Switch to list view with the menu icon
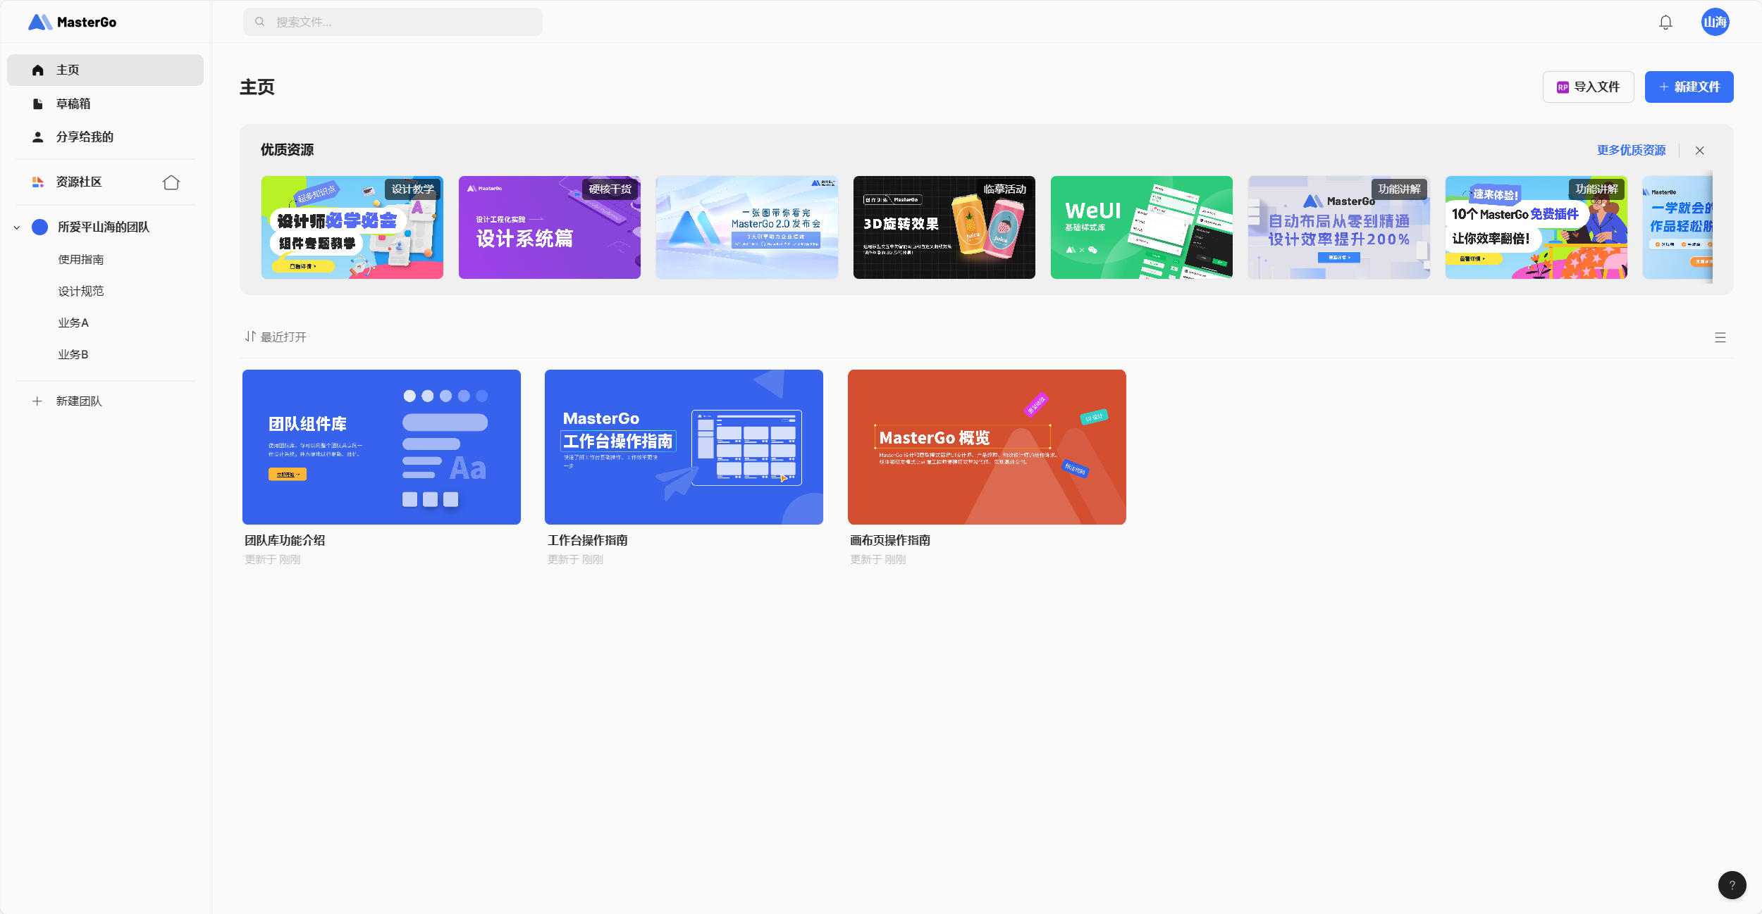This screenshot has width=1762, height=914. pos(1720,337)
